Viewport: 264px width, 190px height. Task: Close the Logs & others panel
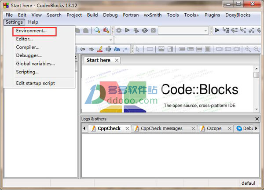tap(257, 119)
